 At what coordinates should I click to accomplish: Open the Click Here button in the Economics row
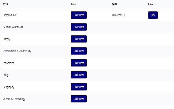click(79, 63)
